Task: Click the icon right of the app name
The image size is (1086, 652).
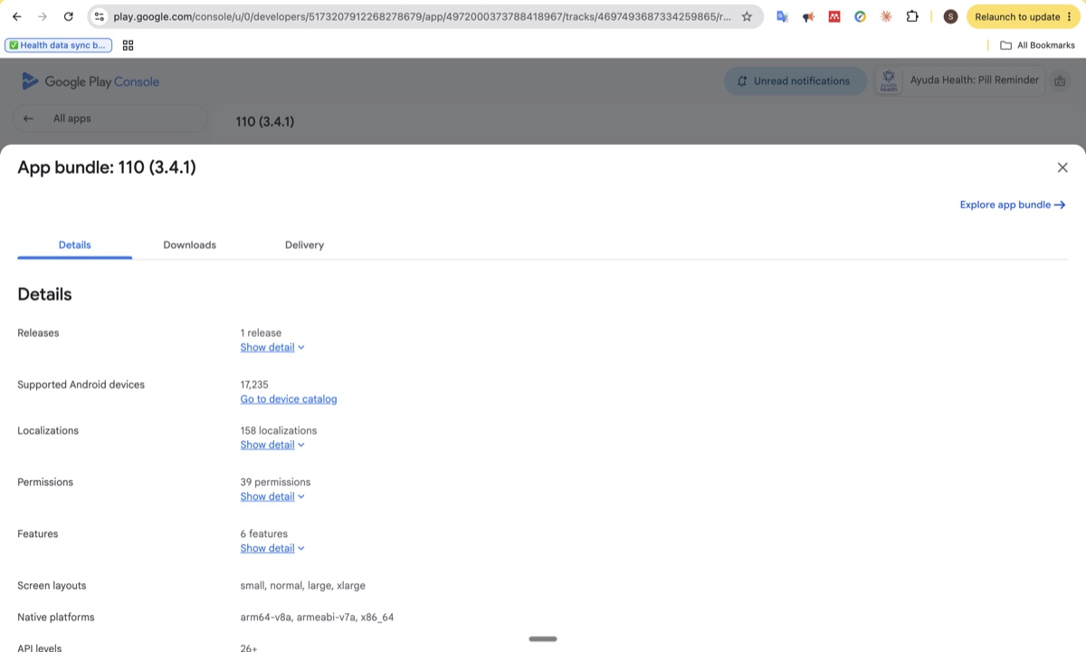Action: (1060, 81)
